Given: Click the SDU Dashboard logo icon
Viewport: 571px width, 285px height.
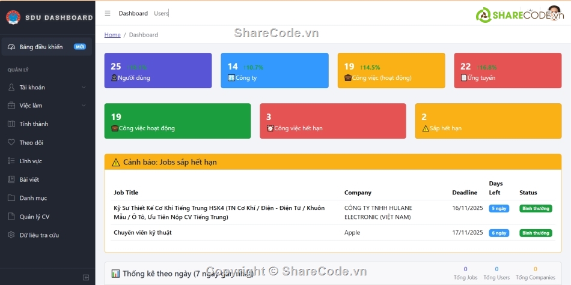Looking at the screenshot, I should (13, 17).
